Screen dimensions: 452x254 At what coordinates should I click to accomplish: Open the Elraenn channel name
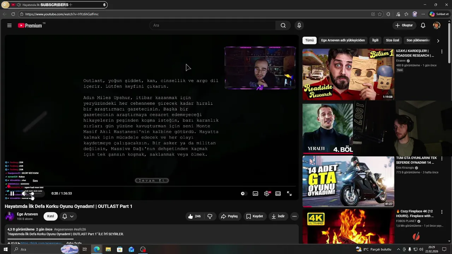pos(401,61)
